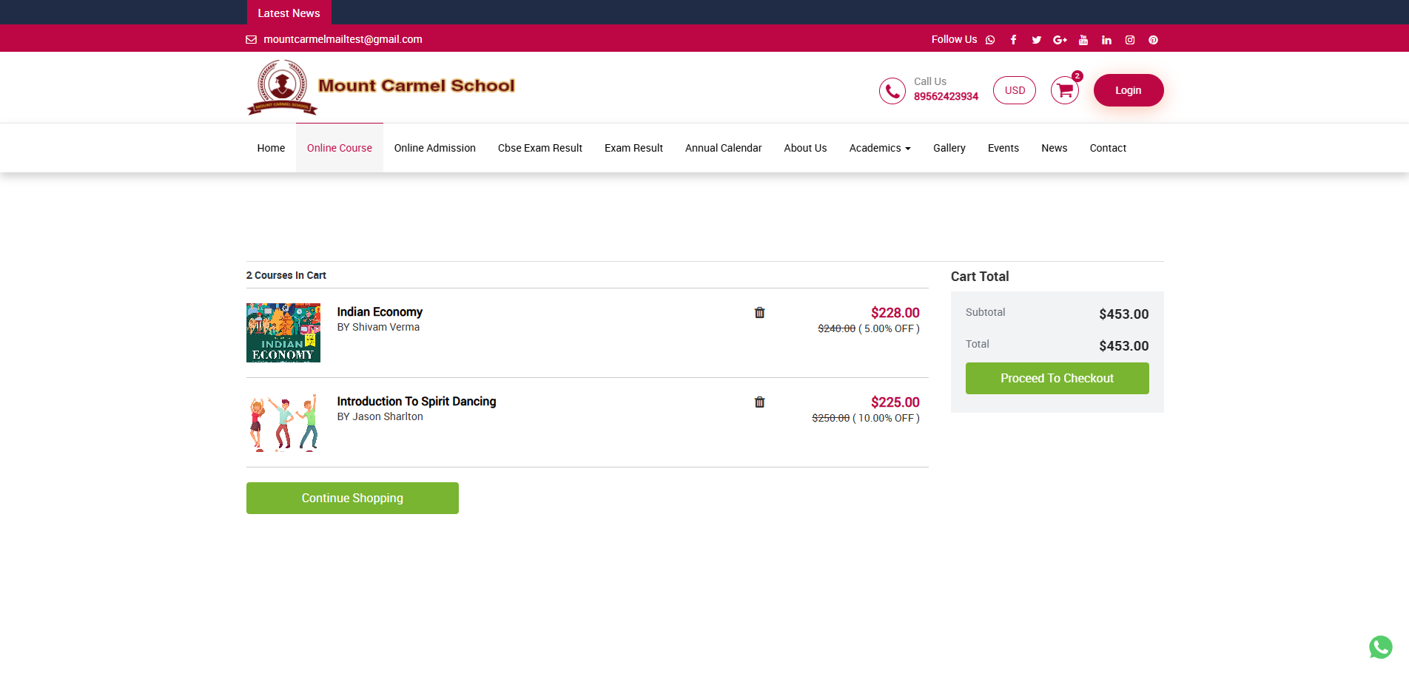1409x679 pixels.
Task: Open the shopping cart icon
Action: pos(1064,90)
